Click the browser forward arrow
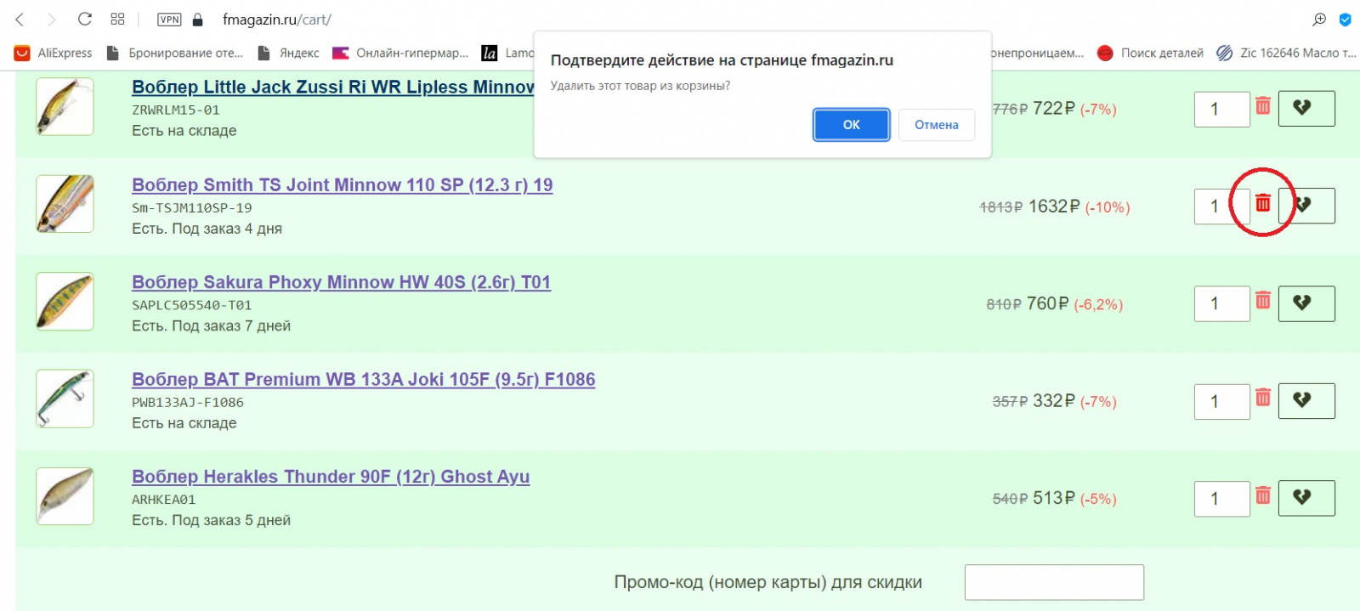 pyautogui.click(x=51, y=19)
